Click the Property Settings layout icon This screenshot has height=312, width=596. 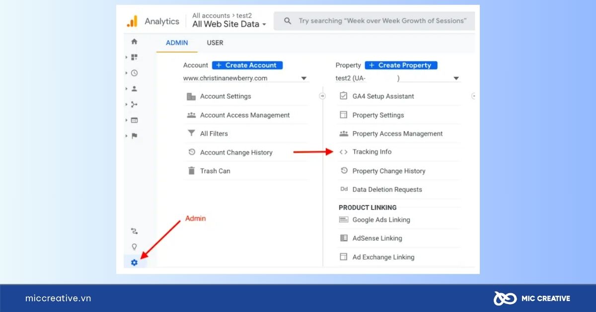[x=343, y=115]
